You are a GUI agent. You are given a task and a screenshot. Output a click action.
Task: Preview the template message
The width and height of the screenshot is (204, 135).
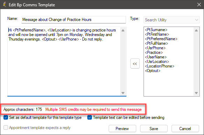click(122, 129)
